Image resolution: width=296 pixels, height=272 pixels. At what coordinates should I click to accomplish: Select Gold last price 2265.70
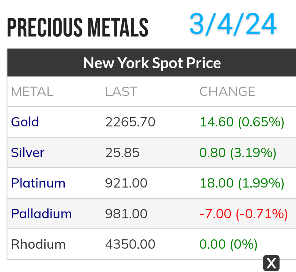[130, 122]
